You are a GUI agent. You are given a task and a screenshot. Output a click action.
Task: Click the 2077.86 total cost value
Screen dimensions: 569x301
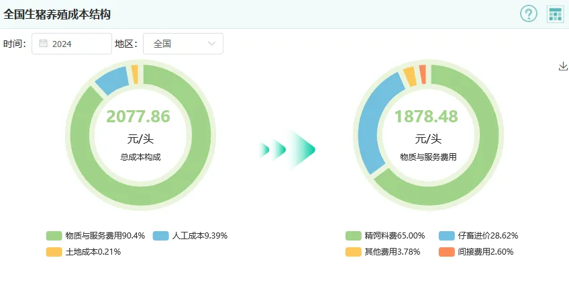point(138,116)
